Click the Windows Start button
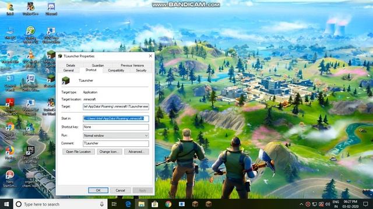 (6, 204)
